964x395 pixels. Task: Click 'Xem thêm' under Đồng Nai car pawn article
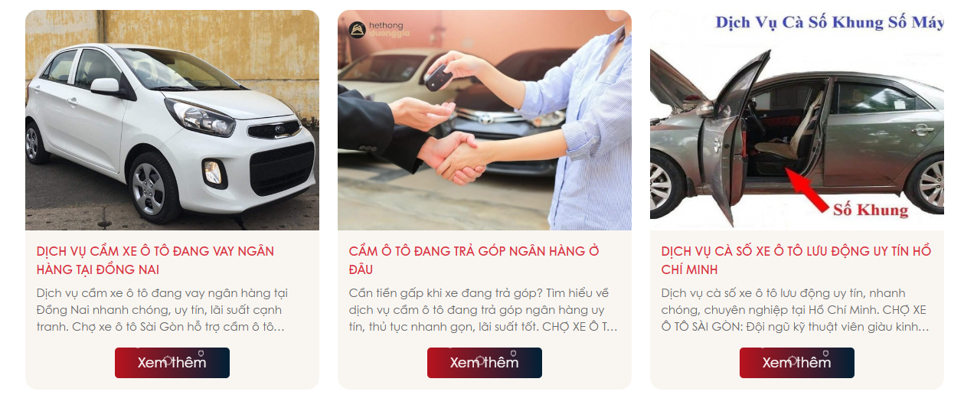coord(172,363)
